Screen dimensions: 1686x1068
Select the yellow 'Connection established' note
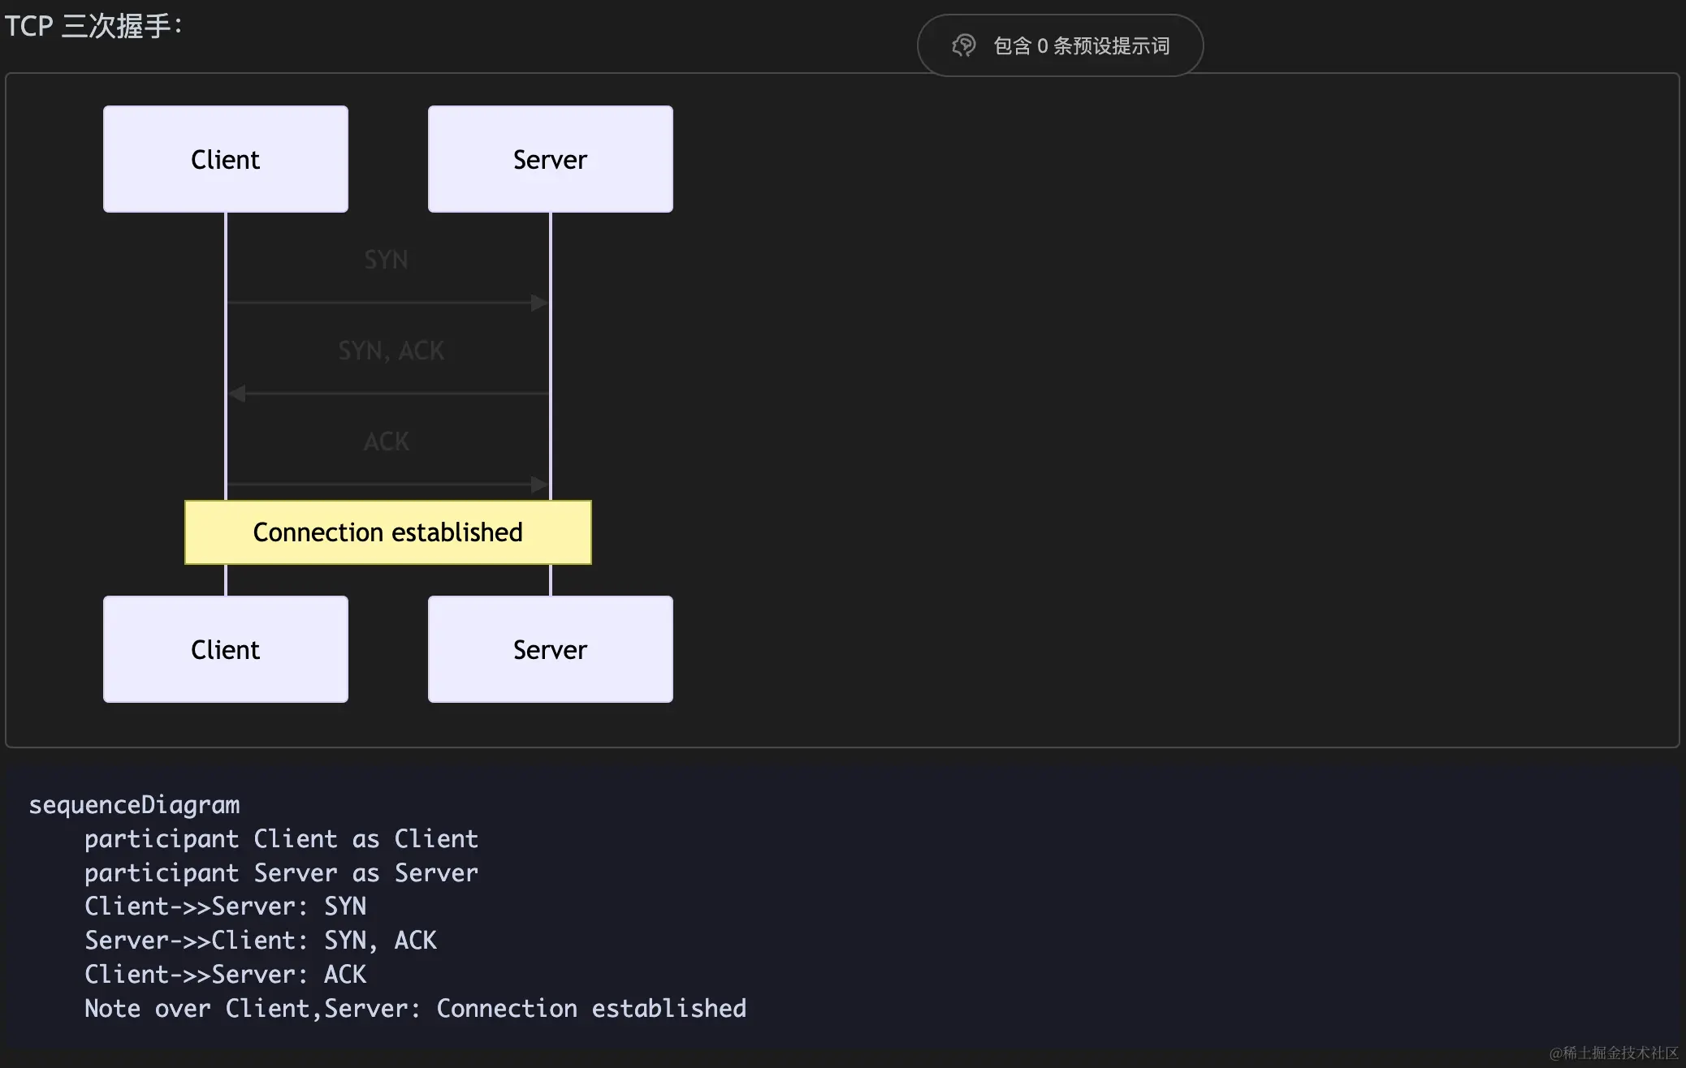(x=388, y=532)
